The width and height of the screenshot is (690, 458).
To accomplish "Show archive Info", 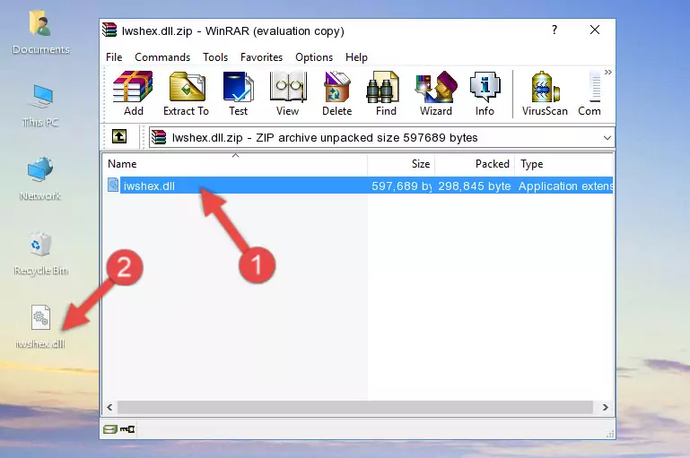I will tap(485, 93).
